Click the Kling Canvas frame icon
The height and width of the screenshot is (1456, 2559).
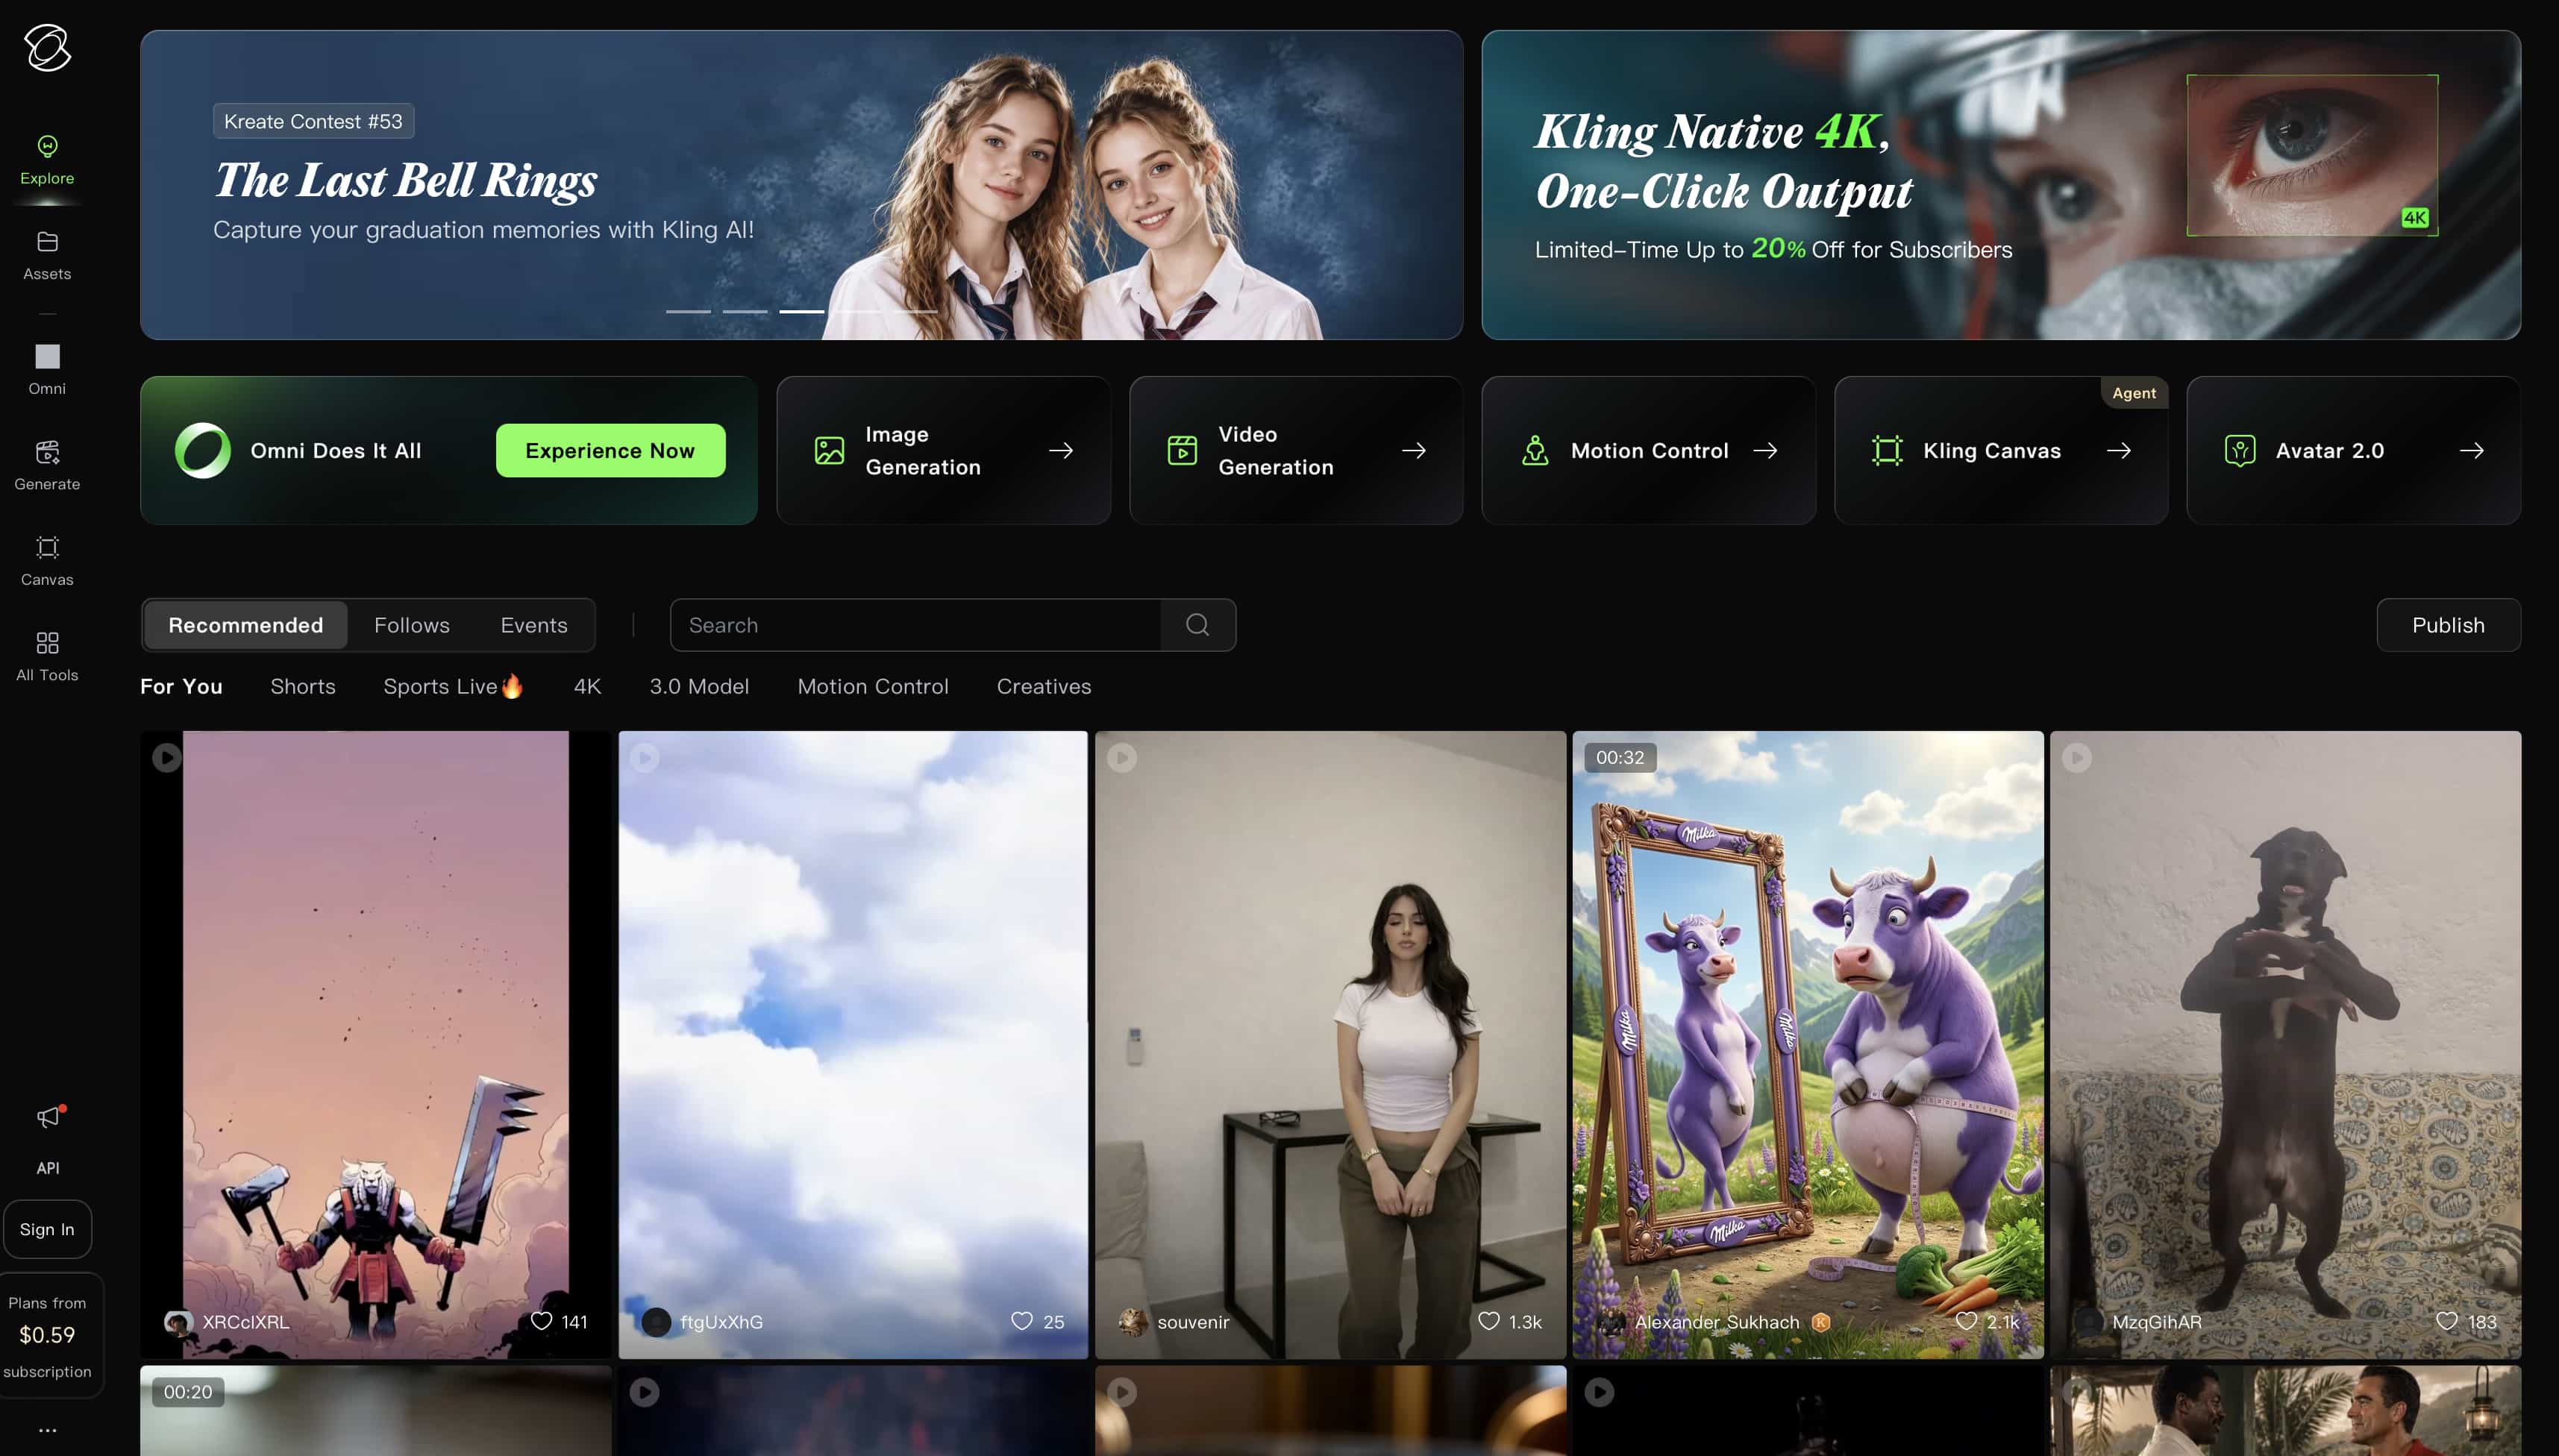tap(1887, 451)
